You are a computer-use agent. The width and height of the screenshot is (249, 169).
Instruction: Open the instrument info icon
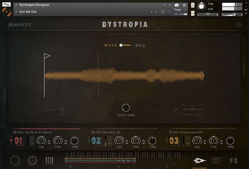point(184,5)
